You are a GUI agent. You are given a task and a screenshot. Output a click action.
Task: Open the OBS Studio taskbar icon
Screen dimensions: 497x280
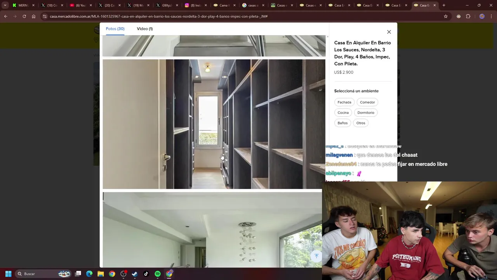tap(123, 274)
